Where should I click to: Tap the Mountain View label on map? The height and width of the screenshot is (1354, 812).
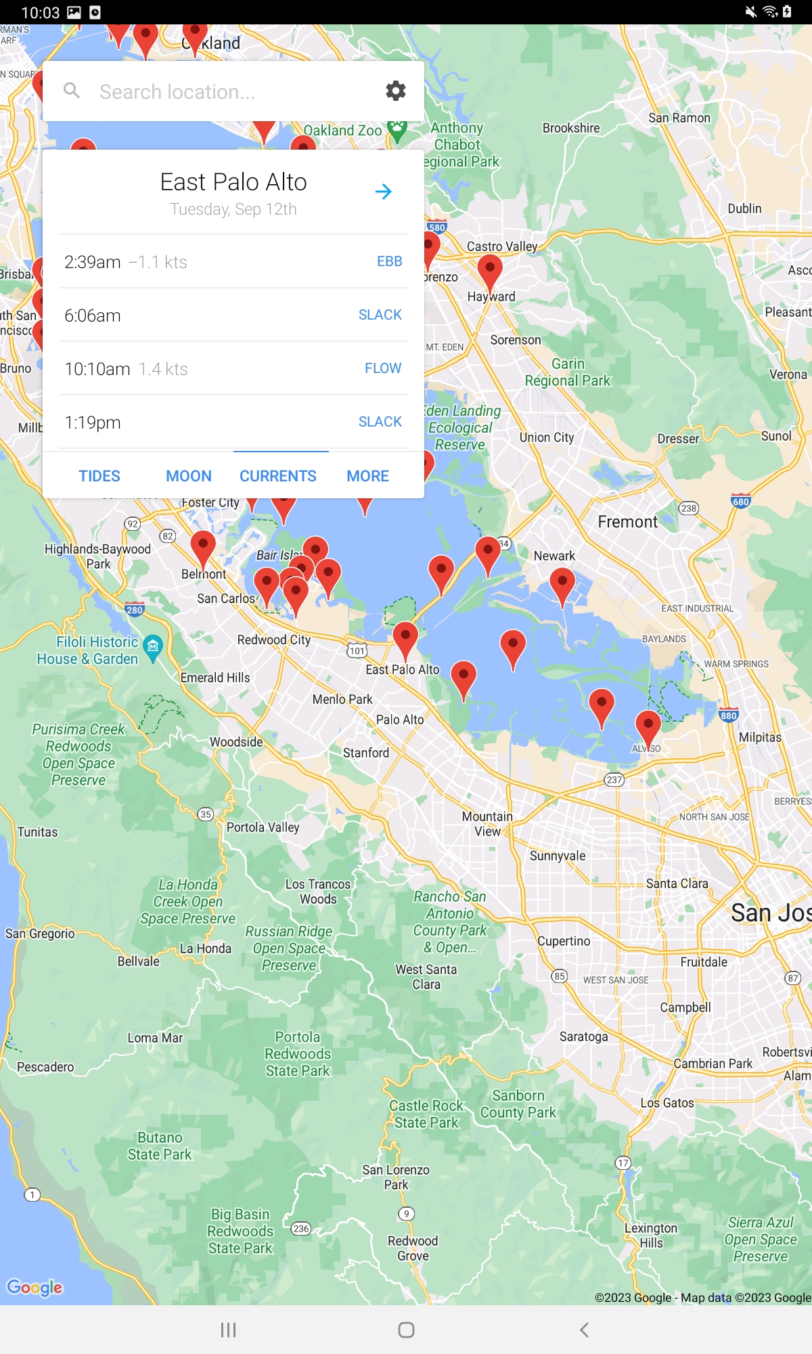[x=487, y=824]
